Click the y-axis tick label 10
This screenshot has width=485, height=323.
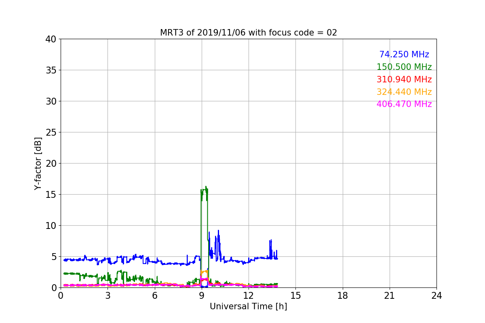51,226
